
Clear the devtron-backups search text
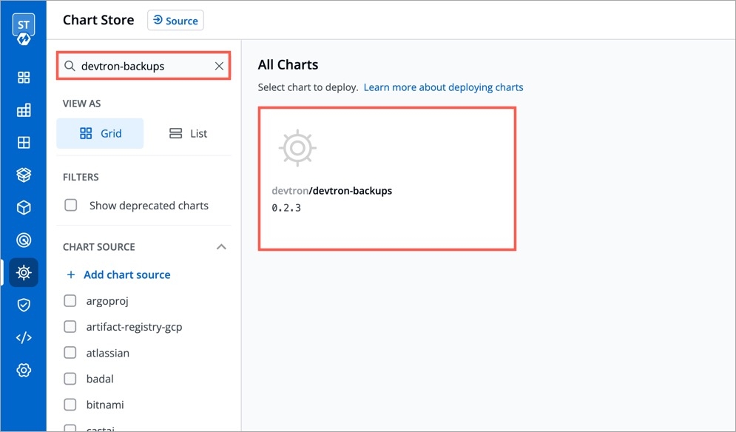219,67
